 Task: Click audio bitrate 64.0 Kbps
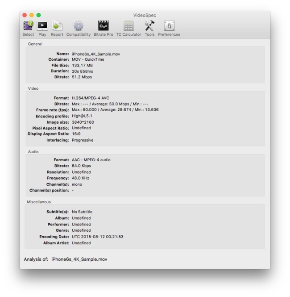click(81, 166)
